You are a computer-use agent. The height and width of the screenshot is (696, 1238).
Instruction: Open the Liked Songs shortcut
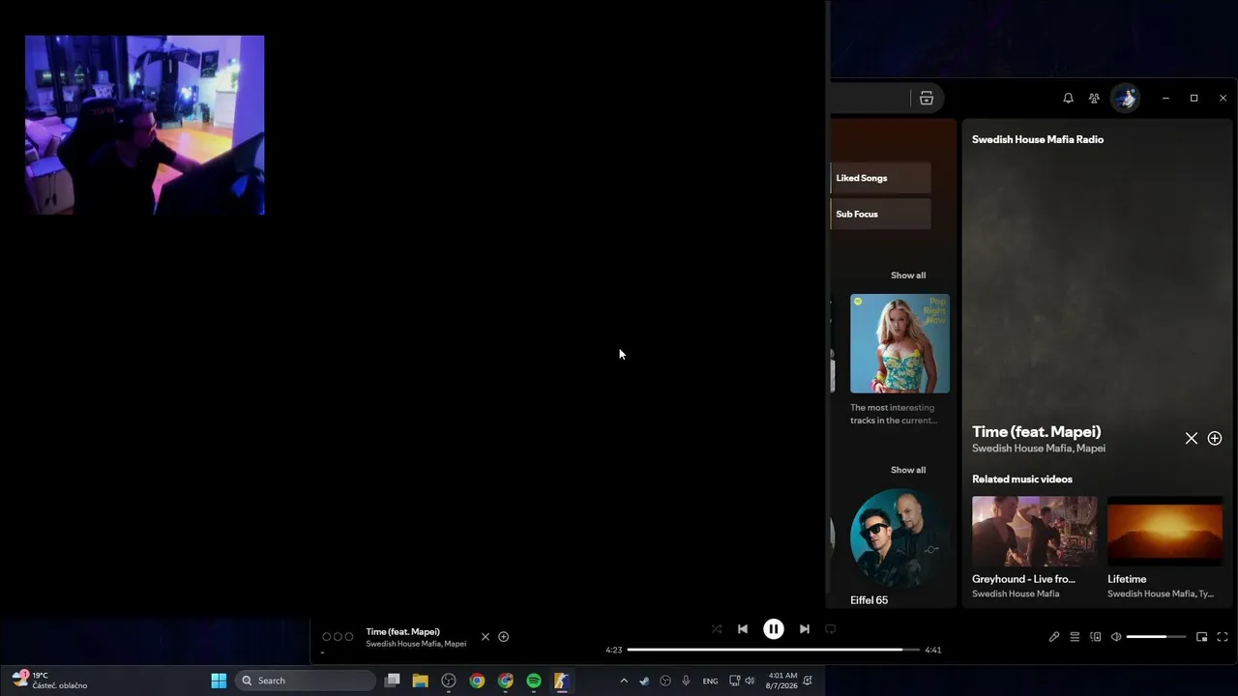[881, 178]
